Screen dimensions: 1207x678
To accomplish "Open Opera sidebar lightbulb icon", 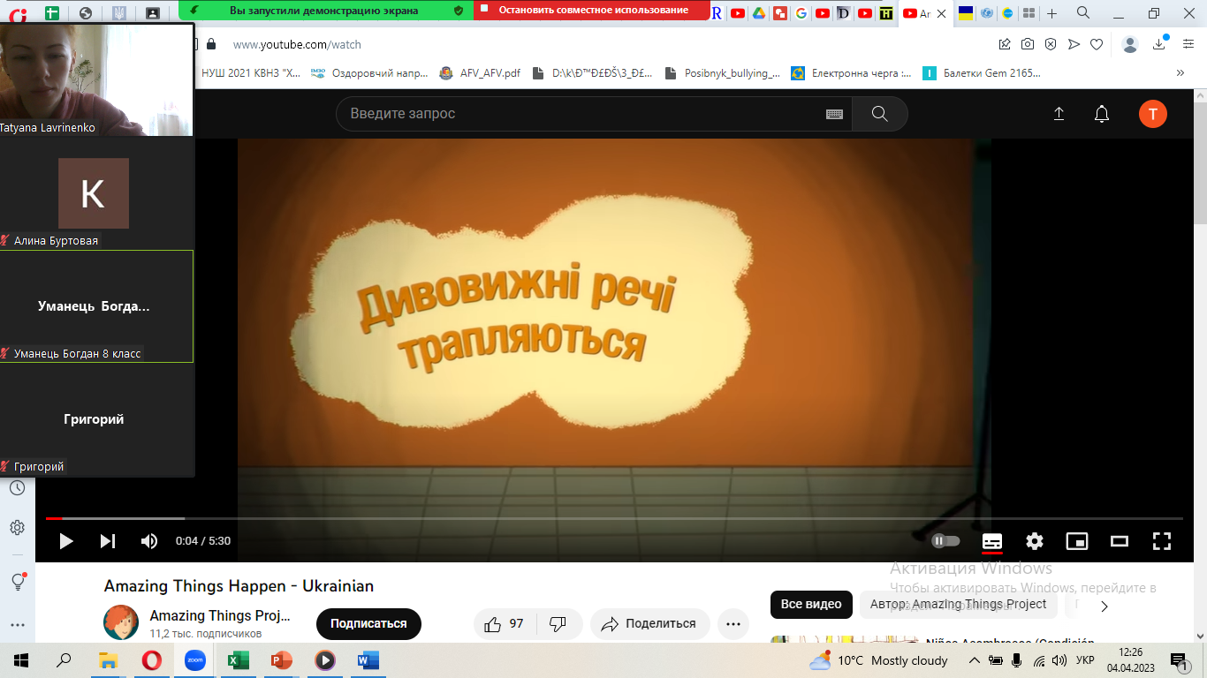I will click(x=17, y=582).
